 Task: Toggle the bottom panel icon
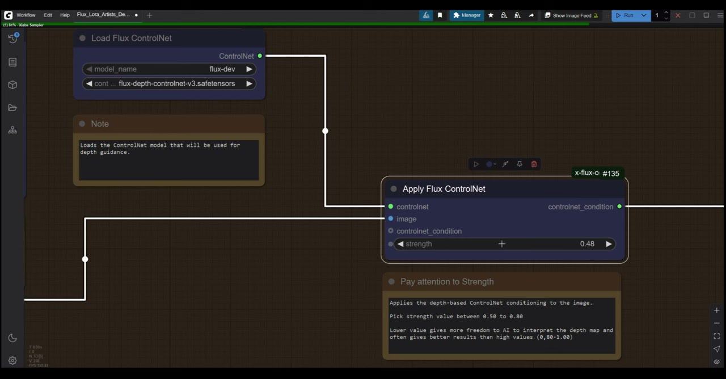[706, 15]
